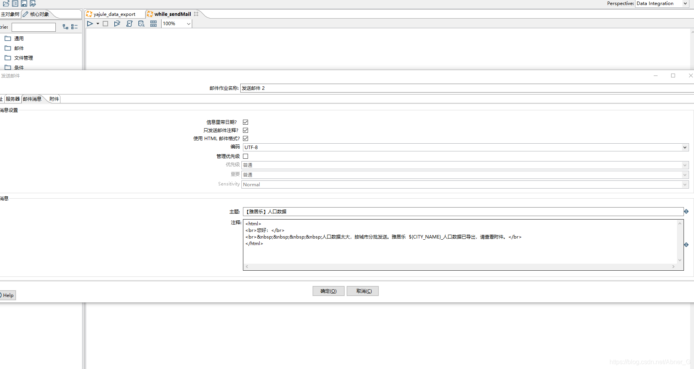Viewport: 694px width, 369px height.
Task: Toggle the execution results panel icon
Action: click(153, 24)
